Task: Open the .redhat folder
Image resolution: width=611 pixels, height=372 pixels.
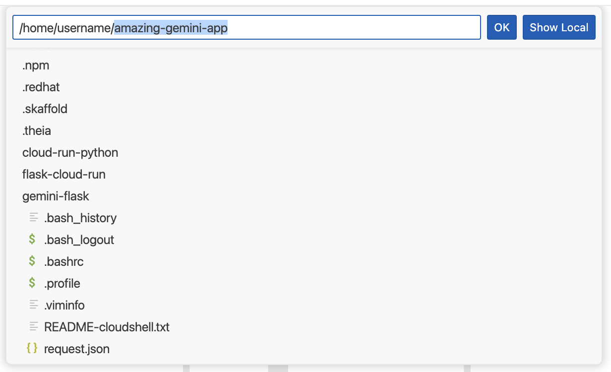Action: tap(41, 87)
